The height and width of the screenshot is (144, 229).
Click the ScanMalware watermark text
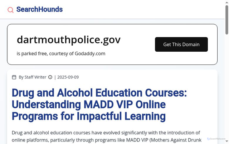click(x=218, y=139)
